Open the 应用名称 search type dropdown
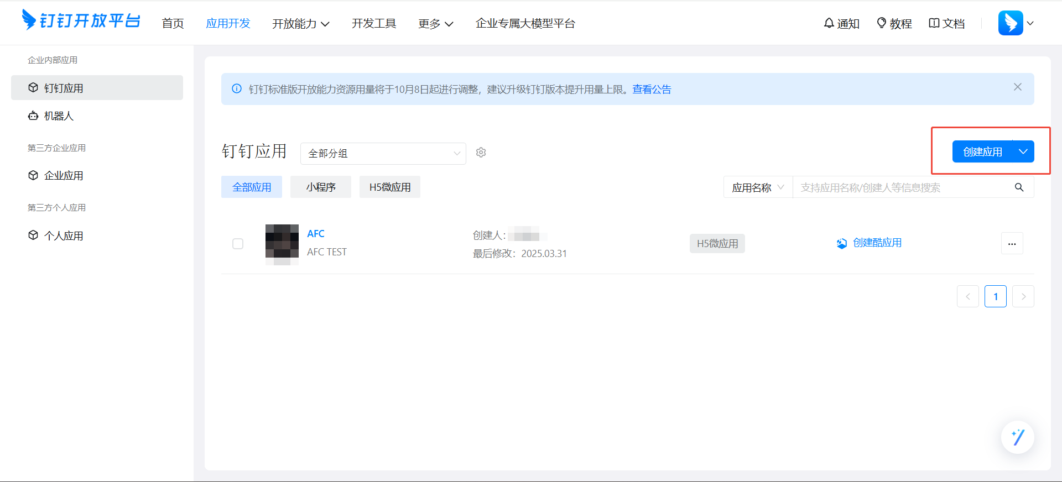 point(758,187)
